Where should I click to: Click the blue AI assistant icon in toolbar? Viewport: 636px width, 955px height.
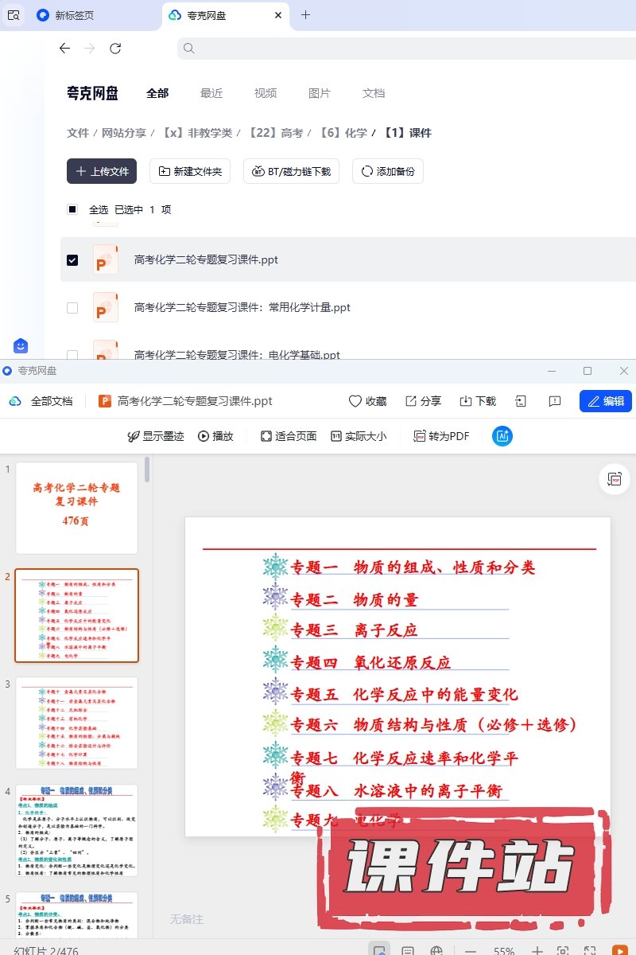point(502,436)
